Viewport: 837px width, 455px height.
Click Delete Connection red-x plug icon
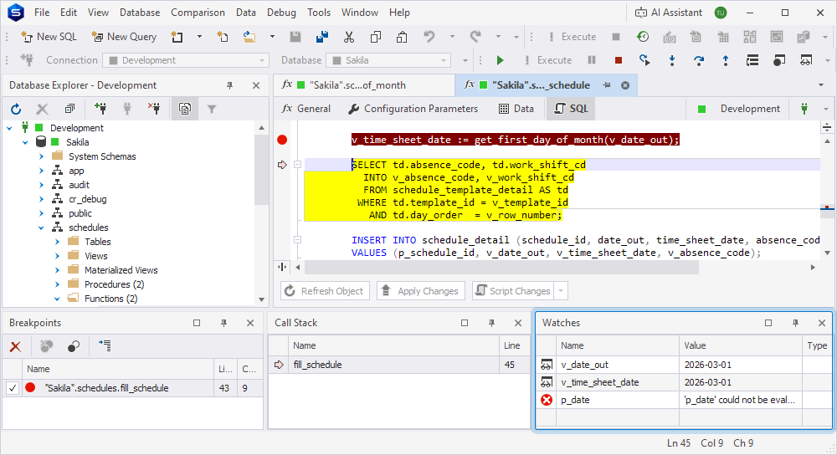tap(154, 110)
